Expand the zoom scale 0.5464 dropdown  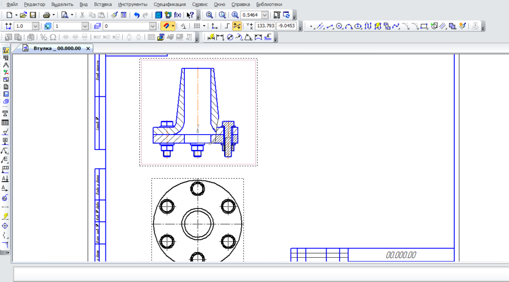coord(264,15)
